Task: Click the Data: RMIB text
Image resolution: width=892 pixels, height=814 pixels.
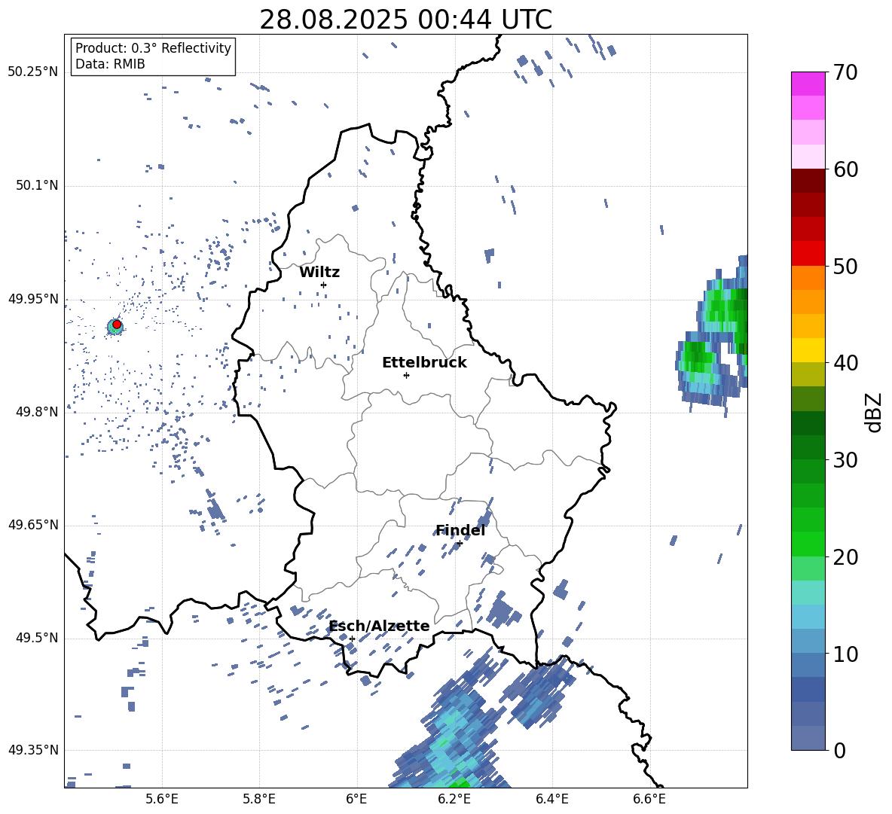Action: 110,64
